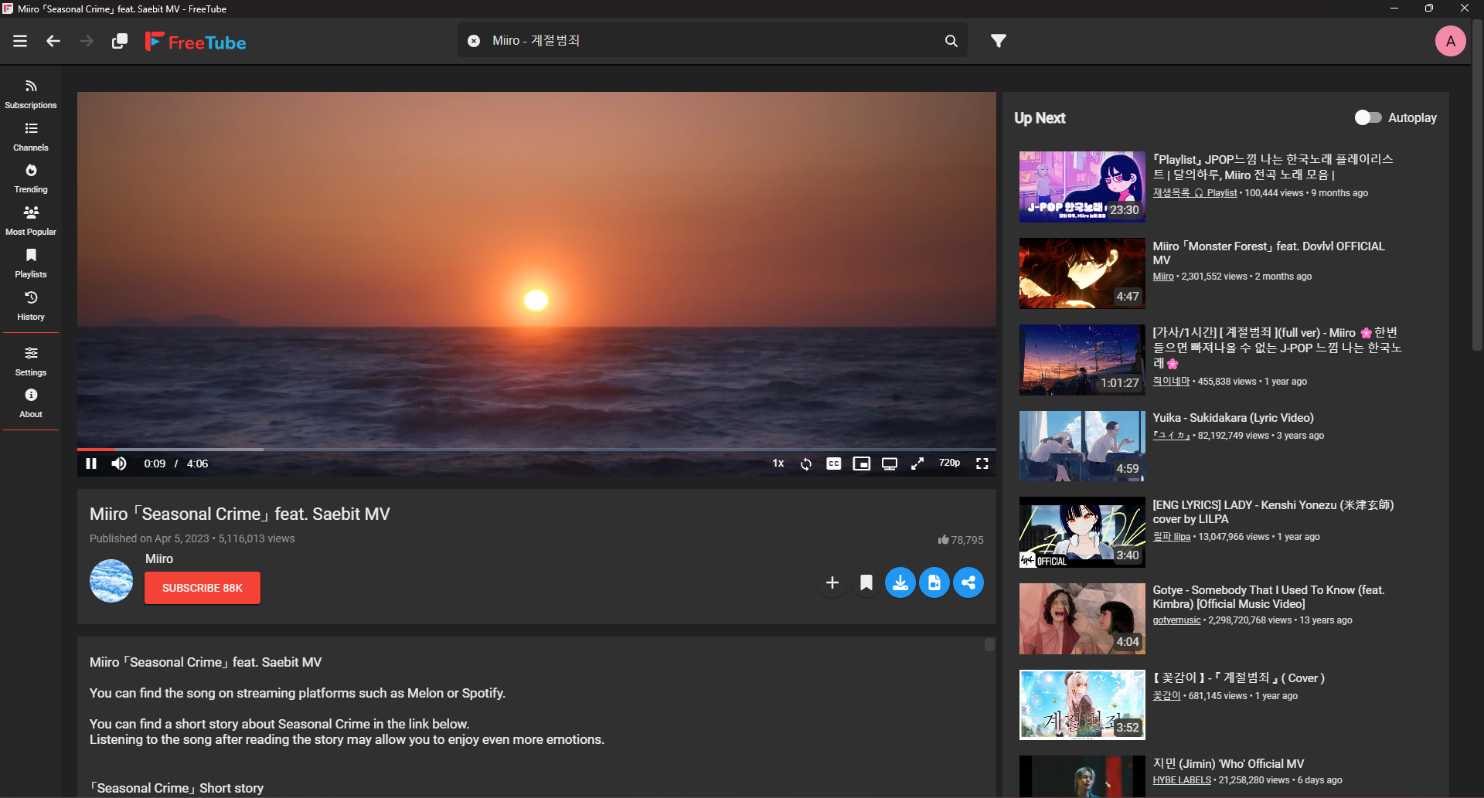
Task: Switch on the Autoplay toggle
Action: [x=1367, y=117]
